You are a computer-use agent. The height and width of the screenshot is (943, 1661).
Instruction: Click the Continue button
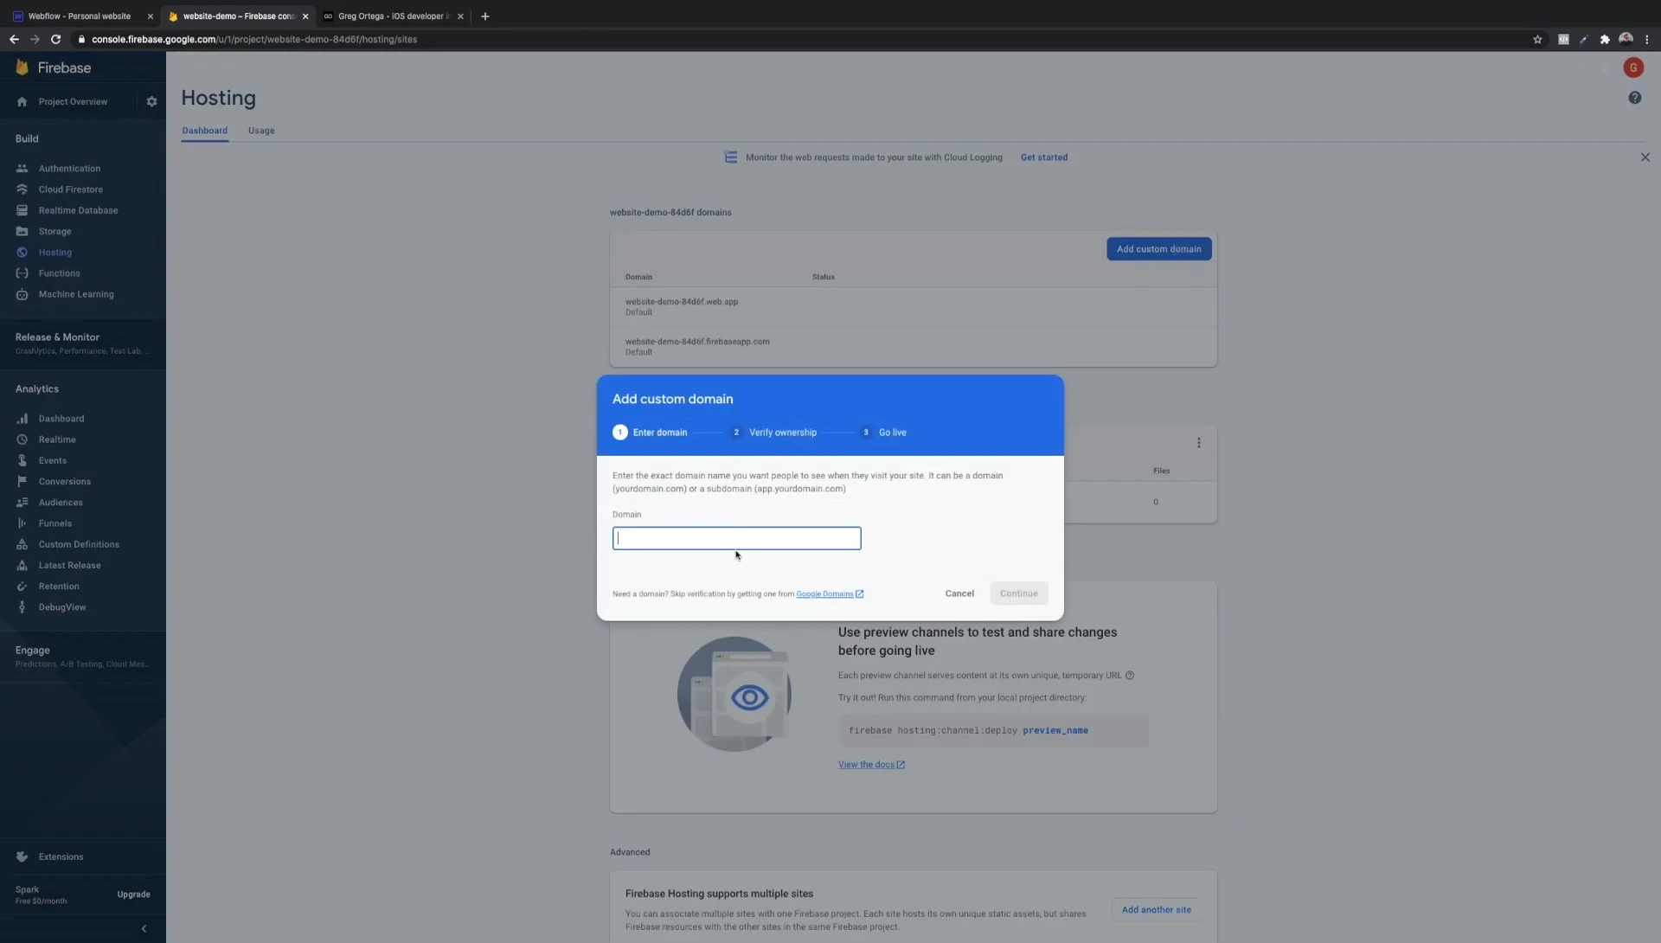click(1018, 593)
